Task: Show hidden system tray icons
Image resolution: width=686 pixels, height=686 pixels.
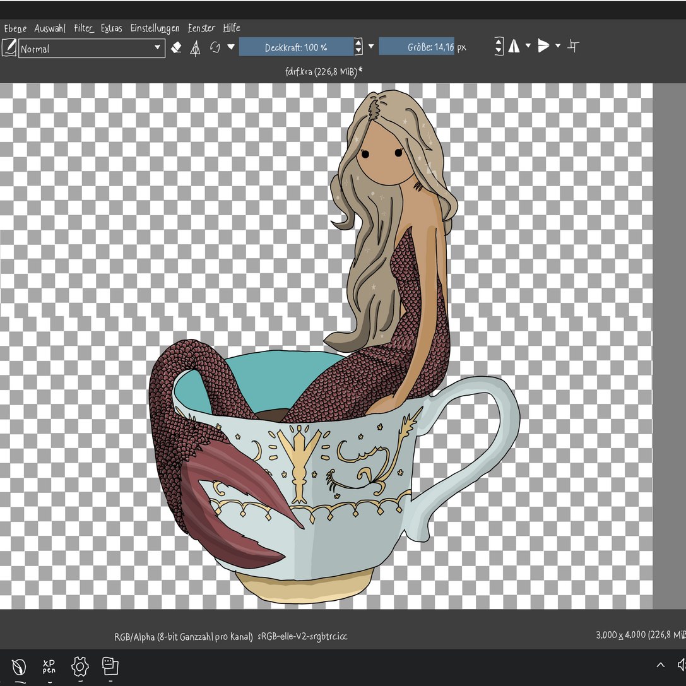Action: click(x=661, y=665)
